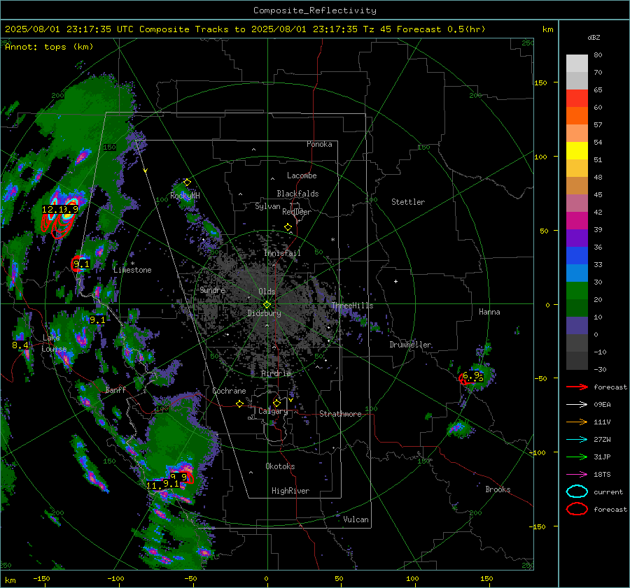630x588 pixels.
Task: Select the yellow diamond marker below RedDeer
Action: (288, 227)
